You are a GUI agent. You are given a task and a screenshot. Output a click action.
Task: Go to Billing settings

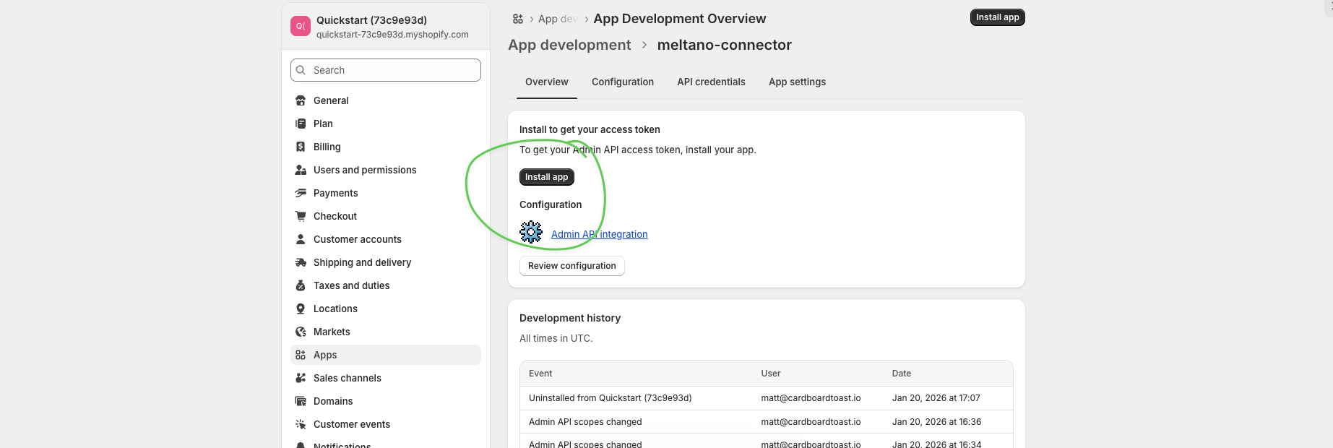click(386, 147)
